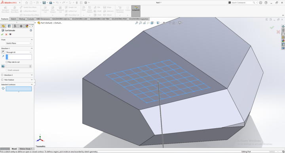Screen dimensions: 285x153
Task: Switch to the Motion Study 1 bottom tab
Action: coord(26,149)
